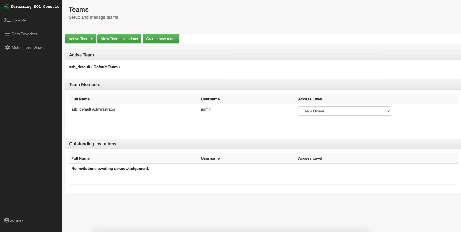
Task: Open the Active Team dropdown button
Action: point(80,39)
